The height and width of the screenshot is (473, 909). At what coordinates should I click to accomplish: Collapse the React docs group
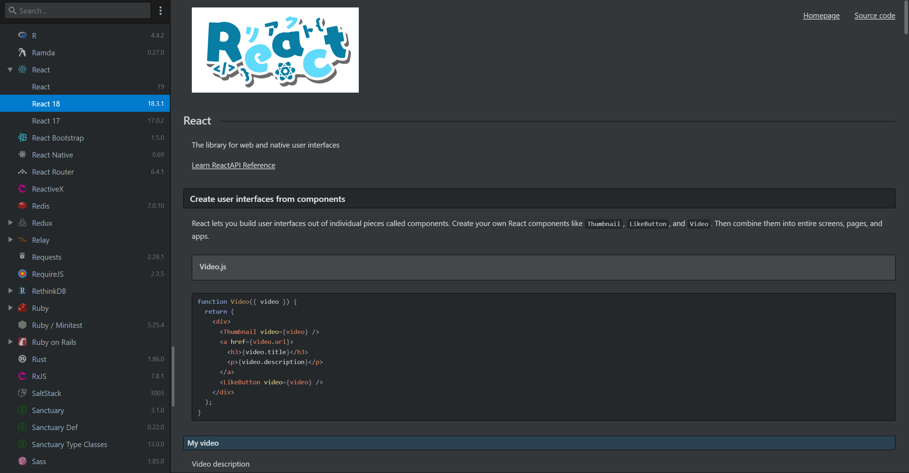click(x=10, y=70)
